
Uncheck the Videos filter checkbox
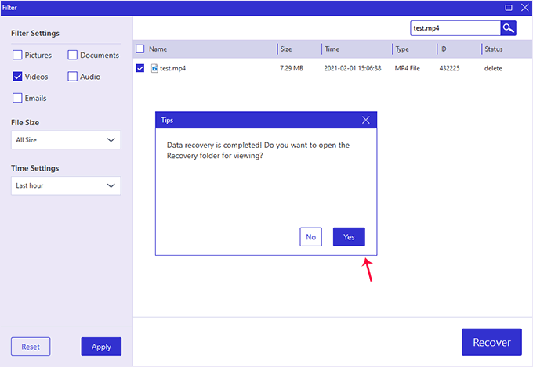[x=17, y=77]
